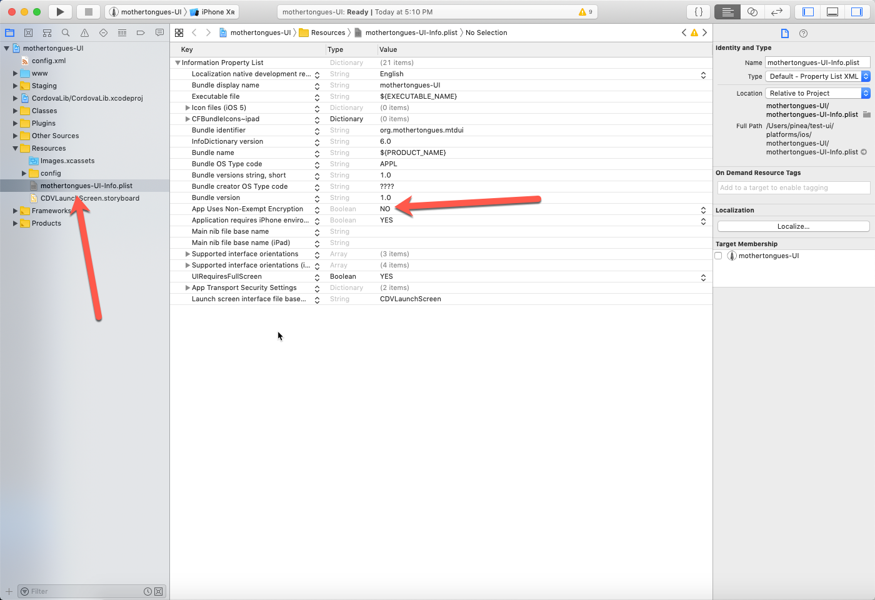
Task: Open the Symbol navigator
Action: point(47,32)
